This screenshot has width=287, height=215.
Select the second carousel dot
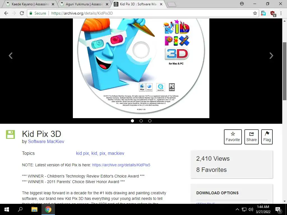click(x=141, y=121)
